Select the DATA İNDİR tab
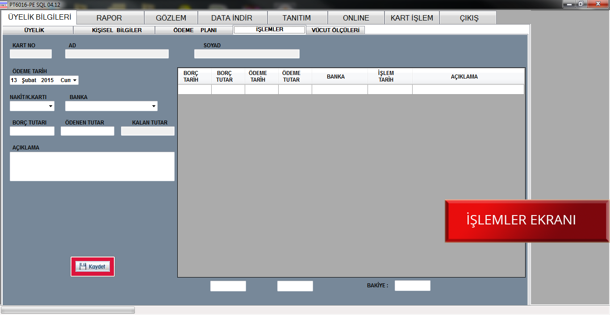Viewport: 610px width, 315px height. click(x=232, y=18)
